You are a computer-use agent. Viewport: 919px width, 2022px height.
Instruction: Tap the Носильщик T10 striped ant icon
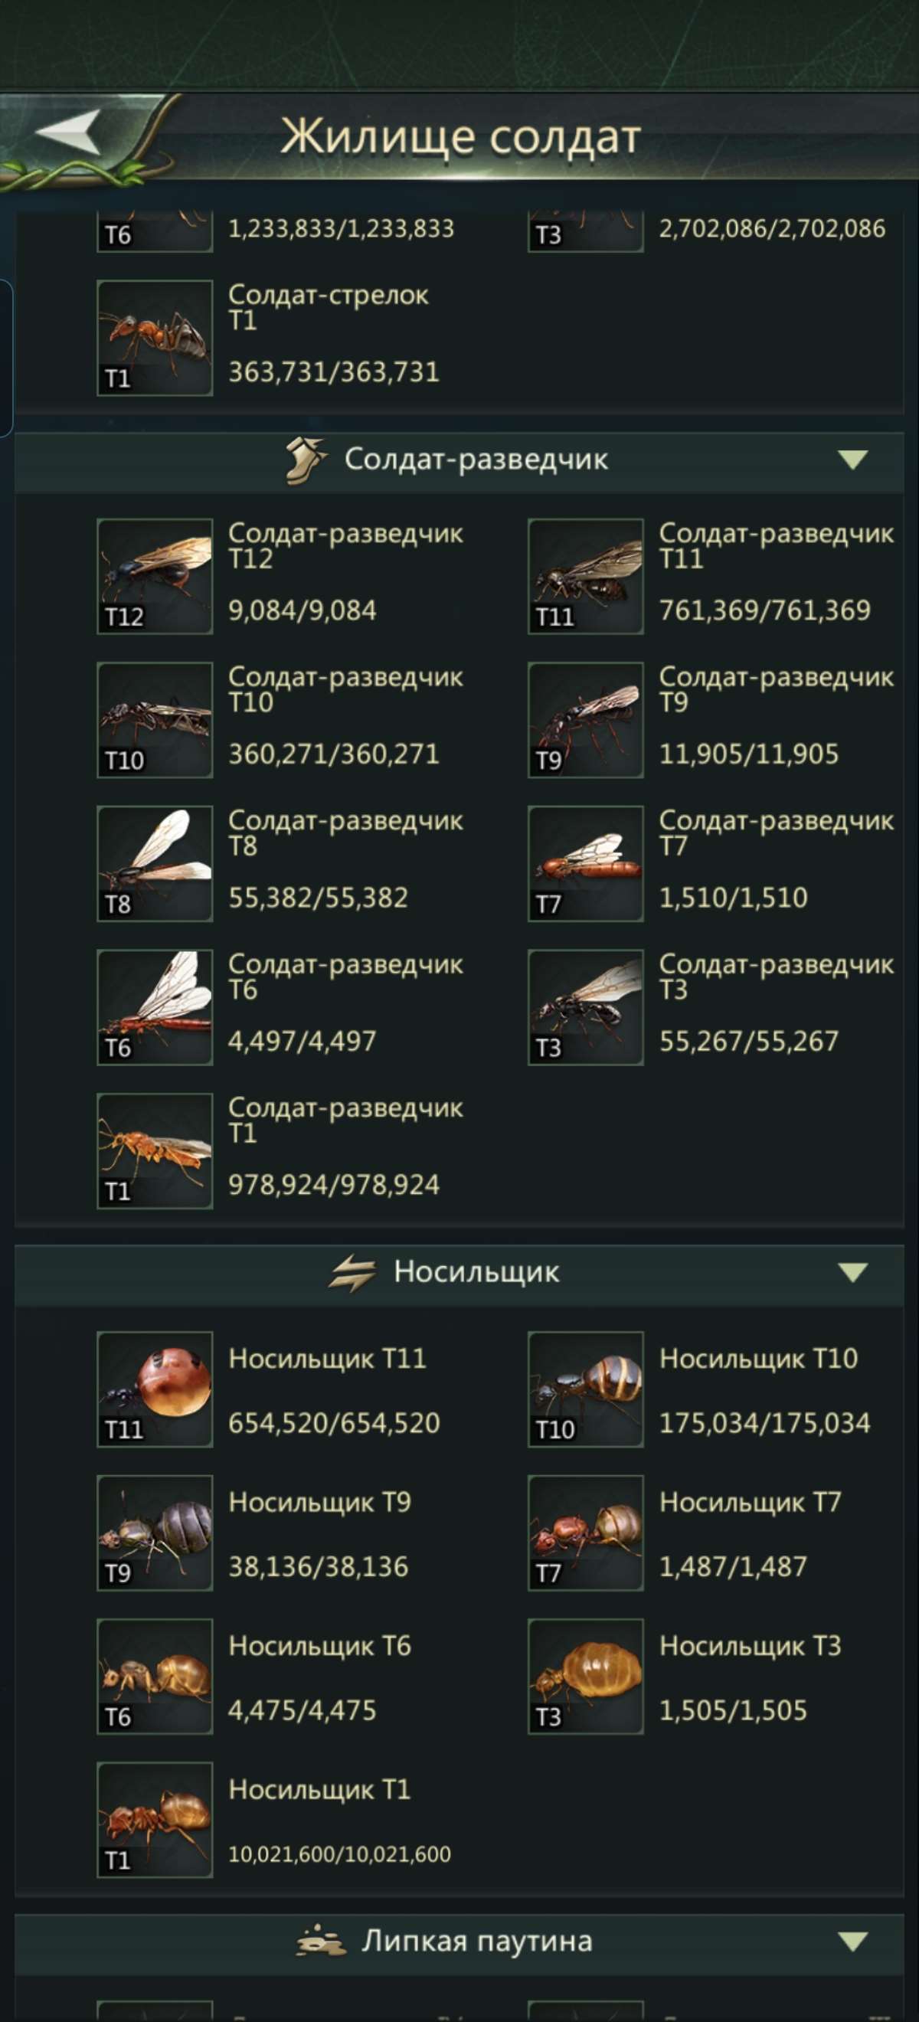(x=585, y=1389)
